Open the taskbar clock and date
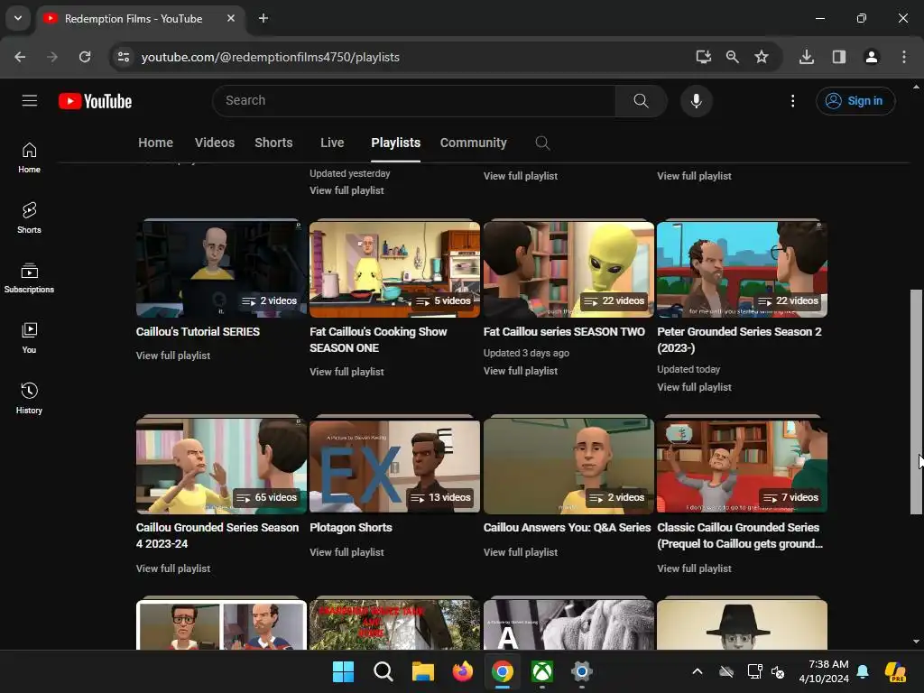Screen dimensions: 924x693 (x=824, y=671)
